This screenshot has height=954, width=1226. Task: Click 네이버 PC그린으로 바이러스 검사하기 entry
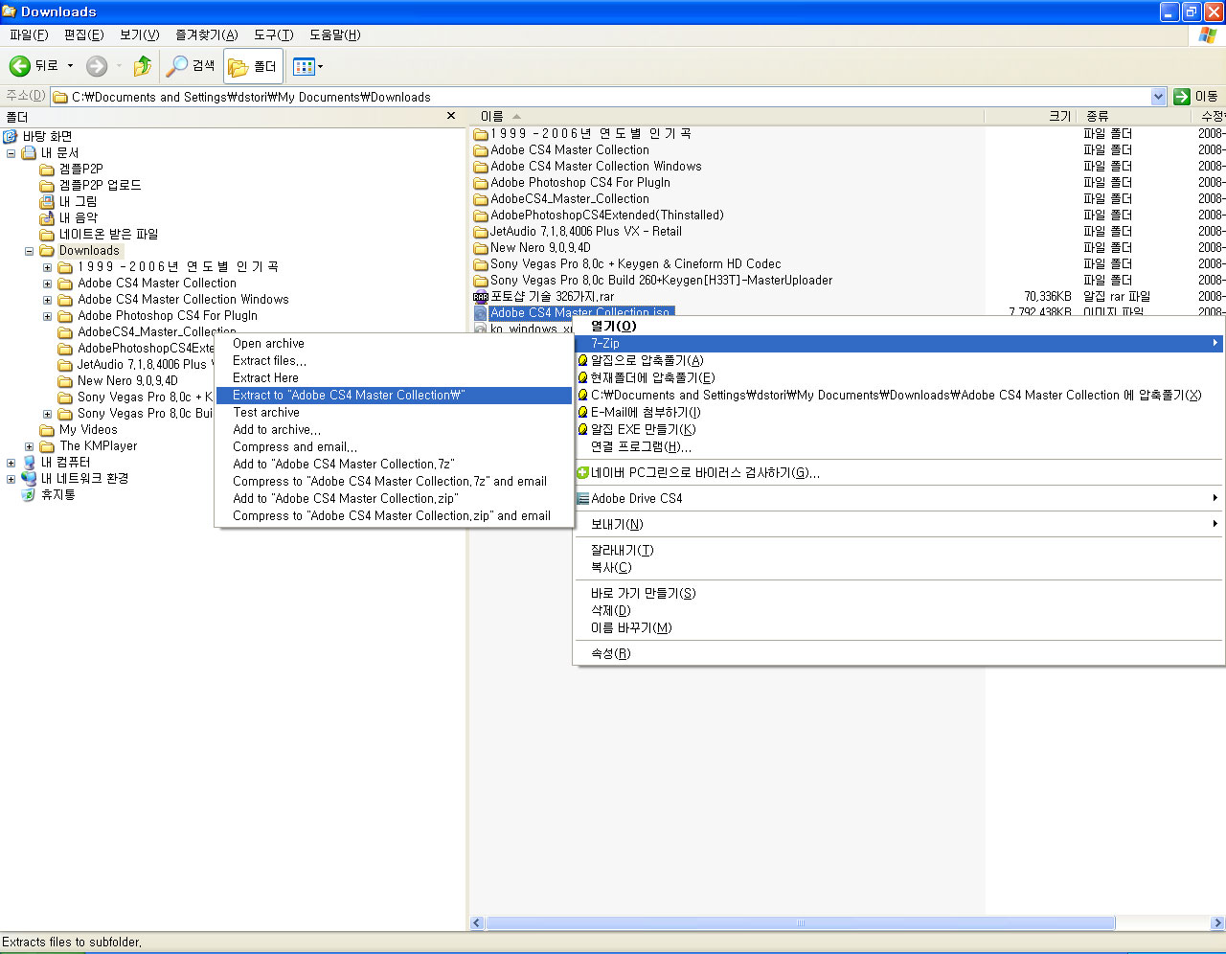click(898, 472)
